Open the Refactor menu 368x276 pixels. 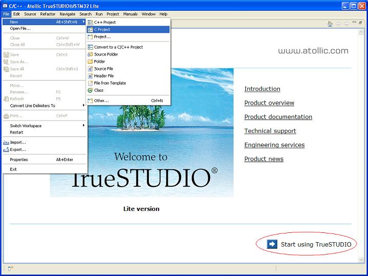click(48, 14)
